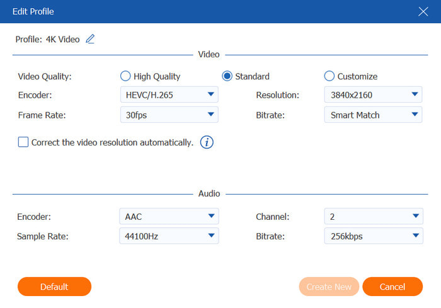Expand the 256kbps audio bitrate dropdown

pos(373,236)
